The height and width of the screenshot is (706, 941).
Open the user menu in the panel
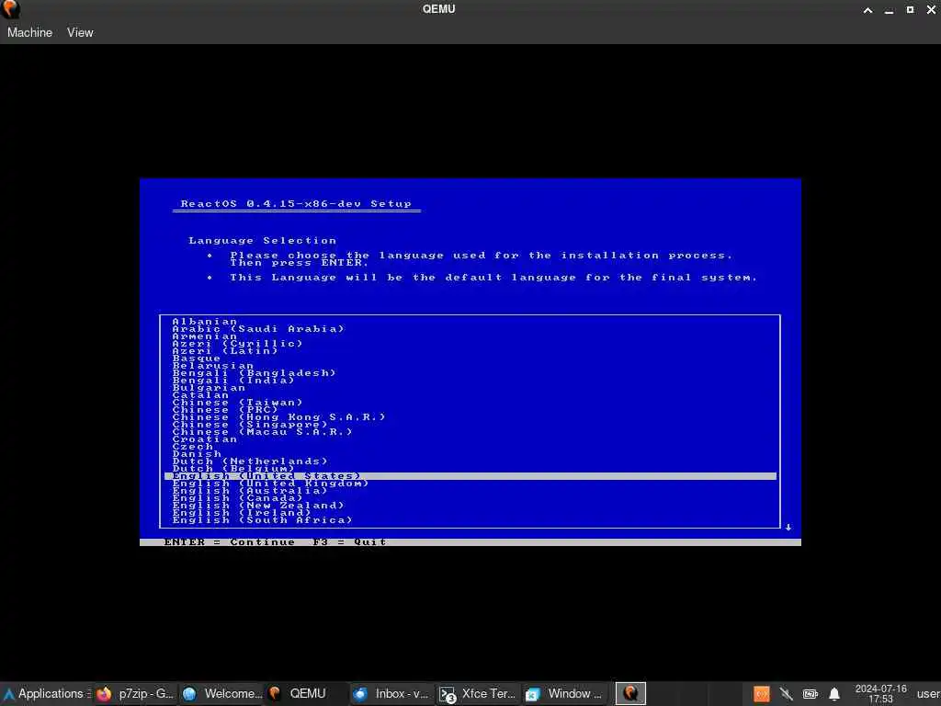[928, 693]
